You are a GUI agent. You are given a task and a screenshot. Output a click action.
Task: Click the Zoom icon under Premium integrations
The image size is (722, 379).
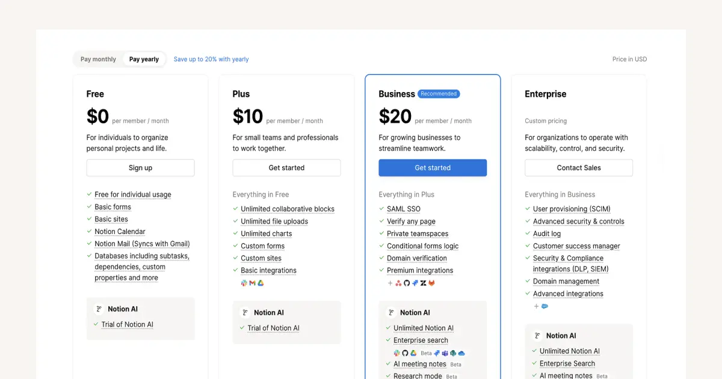tap(424, 283)
